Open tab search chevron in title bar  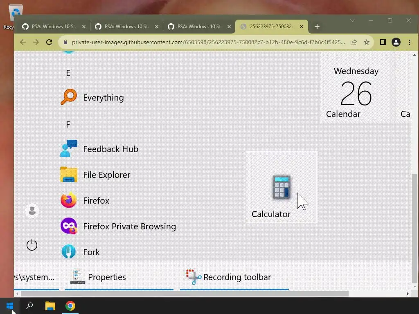click(352, 20)
